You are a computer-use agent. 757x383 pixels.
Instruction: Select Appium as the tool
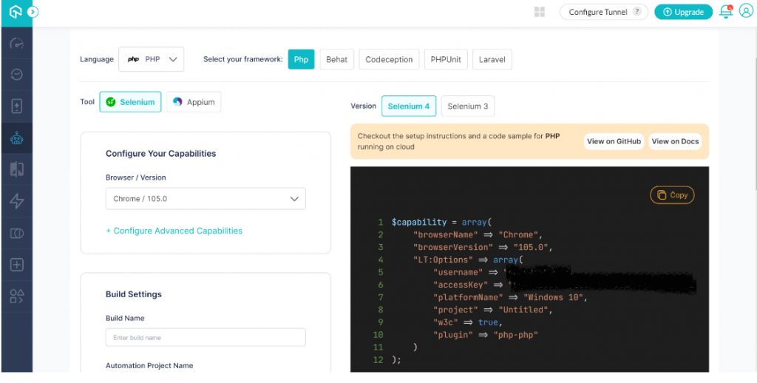(x=193, y=102)
